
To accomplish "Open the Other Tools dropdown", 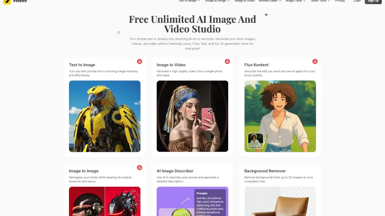I will (x=320, y=1).
